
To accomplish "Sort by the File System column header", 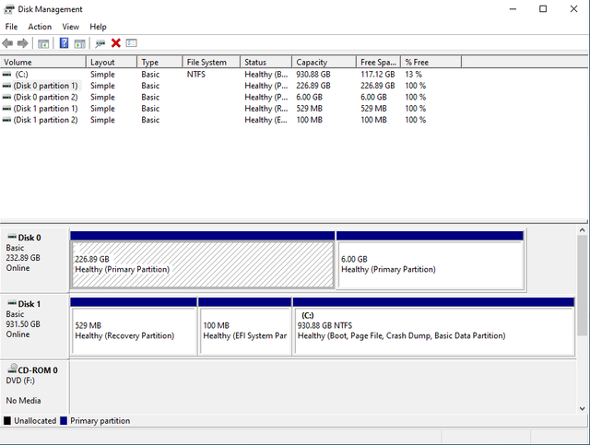I will [211, 62].
